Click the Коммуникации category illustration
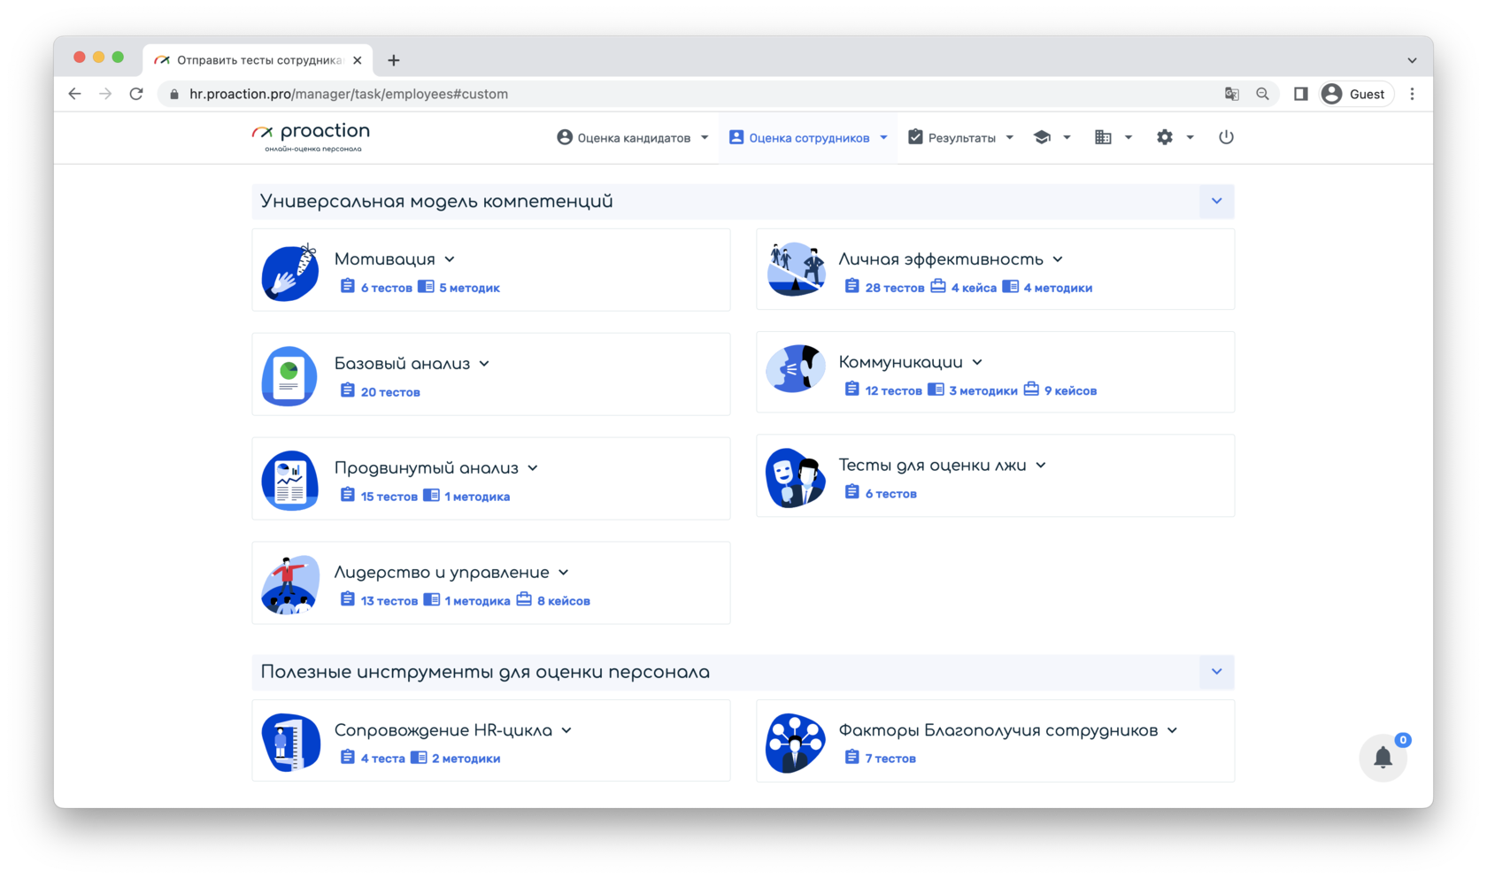This screenshot has height=879, width=1487. point(796,369)
